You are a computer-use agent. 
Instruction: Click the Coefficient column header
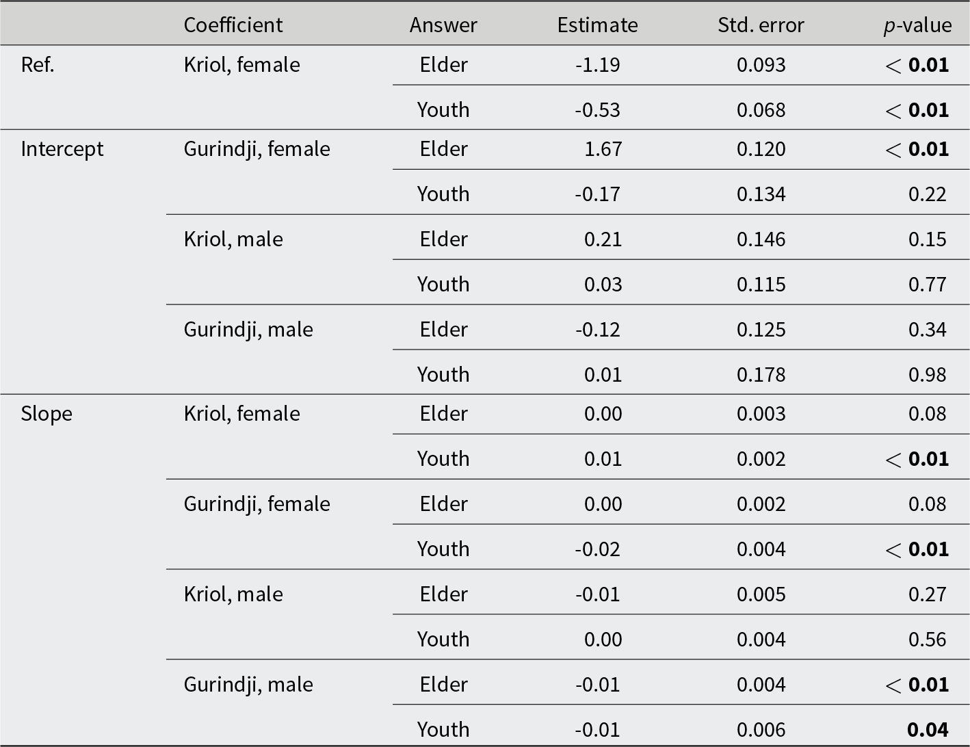[233, 25]
